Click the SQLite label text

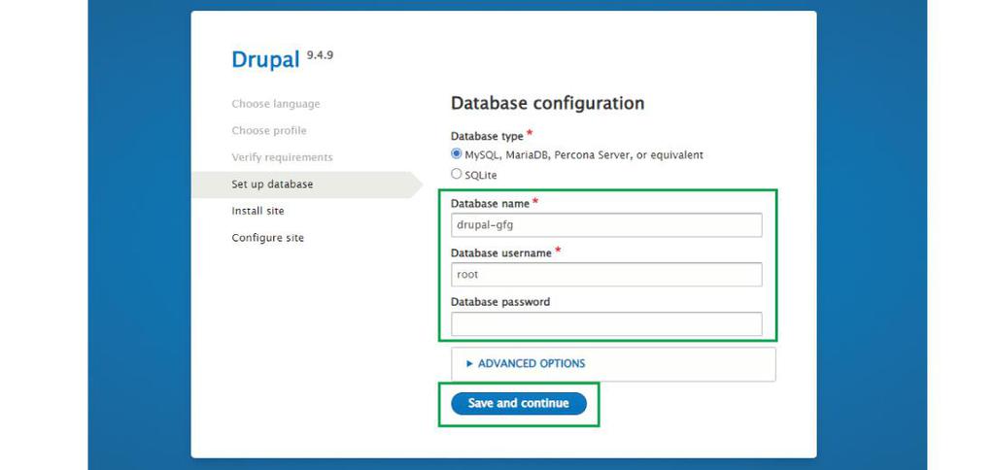(481, 175)
